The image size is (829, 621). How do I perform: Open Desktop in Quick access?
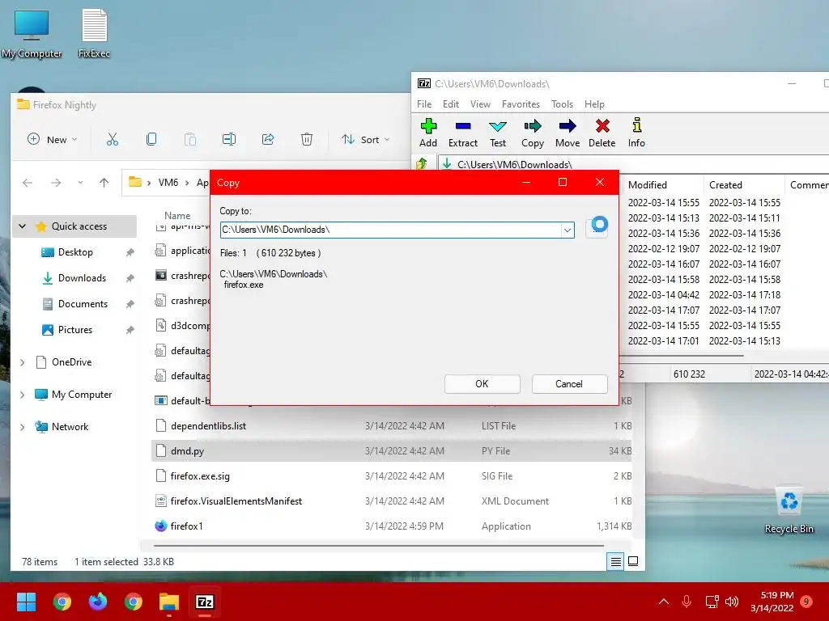75,252
